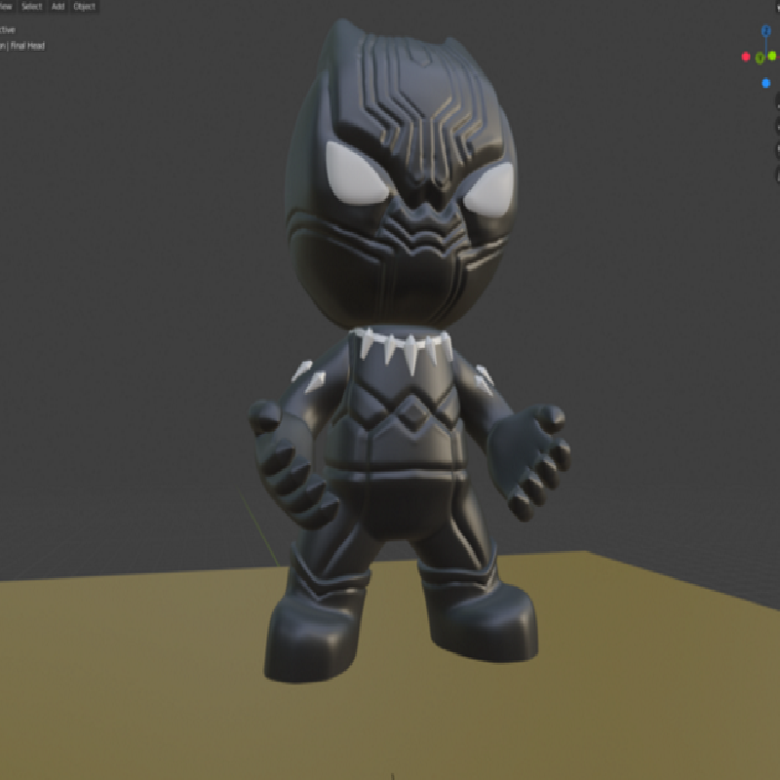Click the blue Z axis gizmo handle

click(766, 31)
